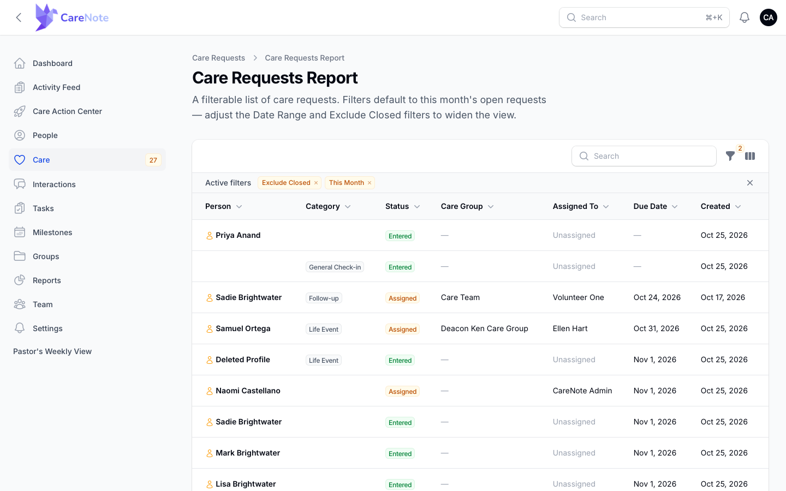The height and width of the screenshot is (491, 786).
Task: Remove the Exclude Closed filter chip
Action: click(316, 183)
